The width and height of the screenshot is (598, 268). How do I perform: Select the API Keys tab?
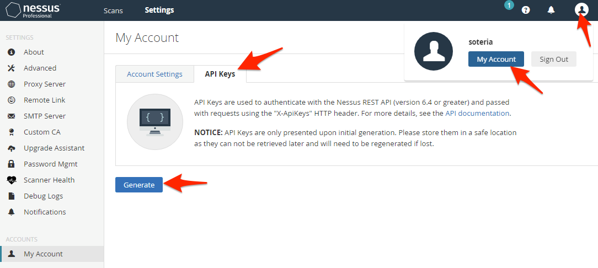click(220, 74)
